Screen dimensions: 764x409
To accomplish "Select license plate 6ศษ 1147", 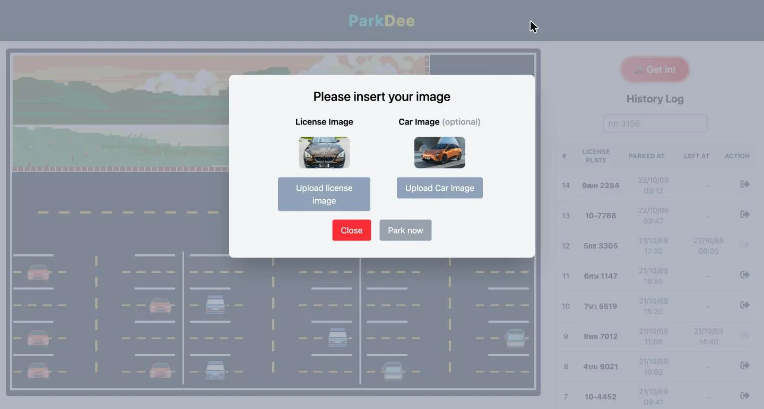I will point(601,276).
